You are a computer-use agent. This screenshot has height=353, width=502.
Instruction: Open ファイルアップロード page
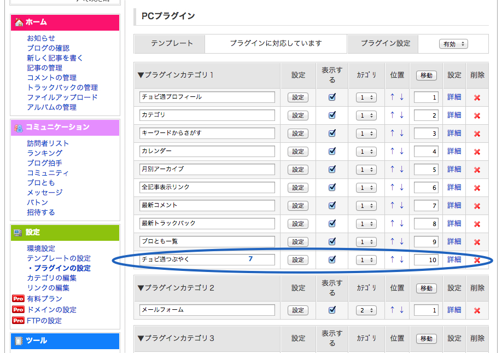(x=62, y=97)
